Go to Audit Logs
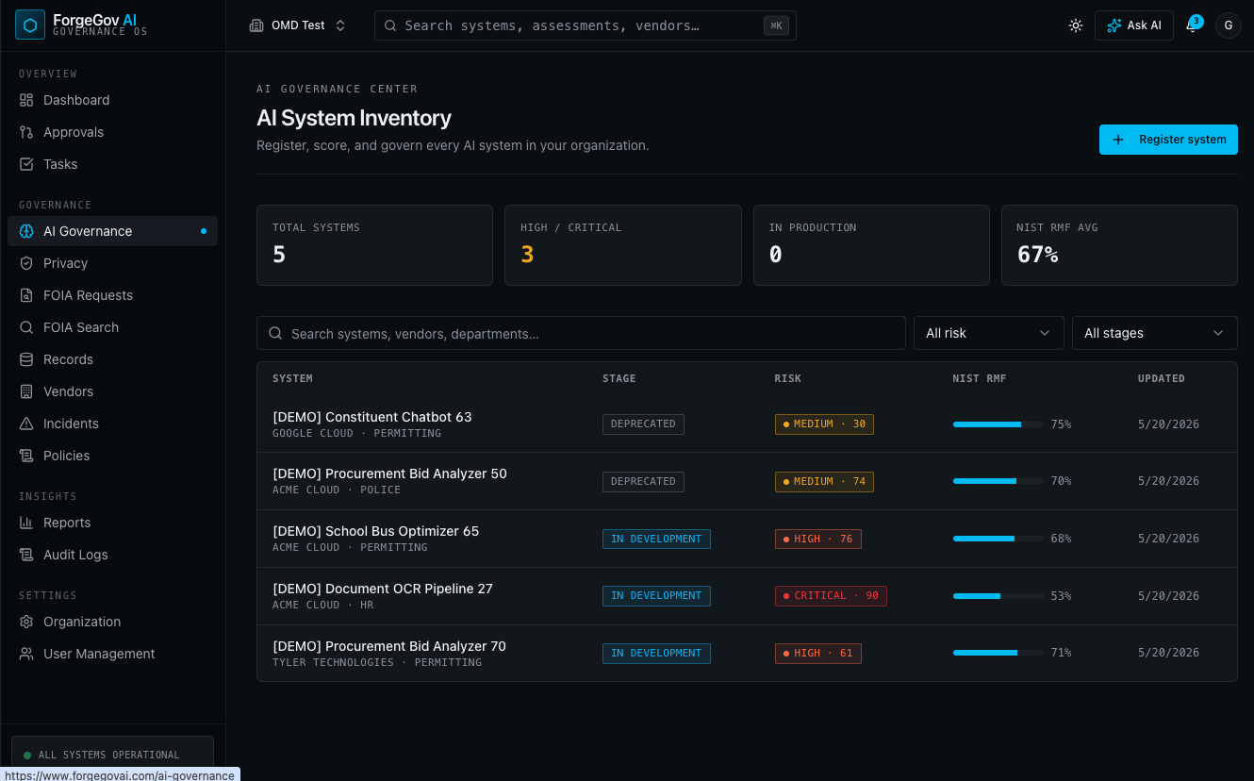1254x781 pixels. (x=112, y=555)
